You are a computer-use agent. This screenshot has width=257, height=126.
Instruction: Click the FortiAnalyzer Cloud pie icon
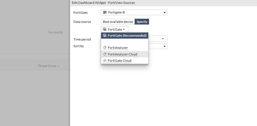[x=105, y=54]
